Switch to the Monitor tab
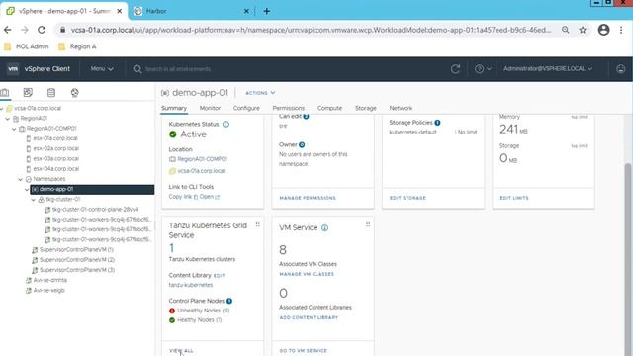The width and height of the screenshot is (633, 356). [210, 108]
